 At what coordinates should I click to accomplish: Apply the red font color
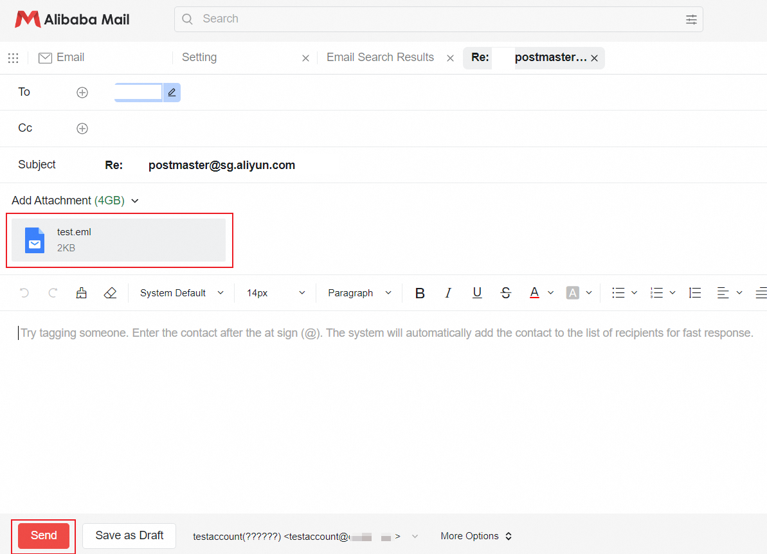coord(534,293)
